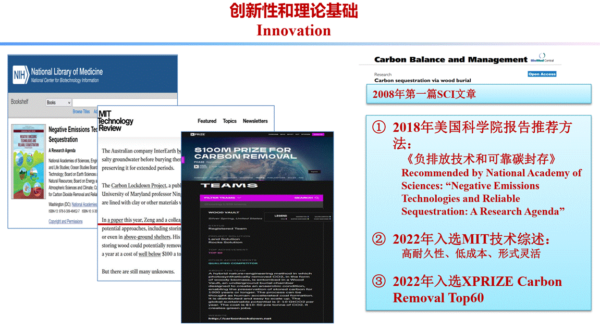
Task: Click the National Library of Medicine title
Action: click(67, 72)
